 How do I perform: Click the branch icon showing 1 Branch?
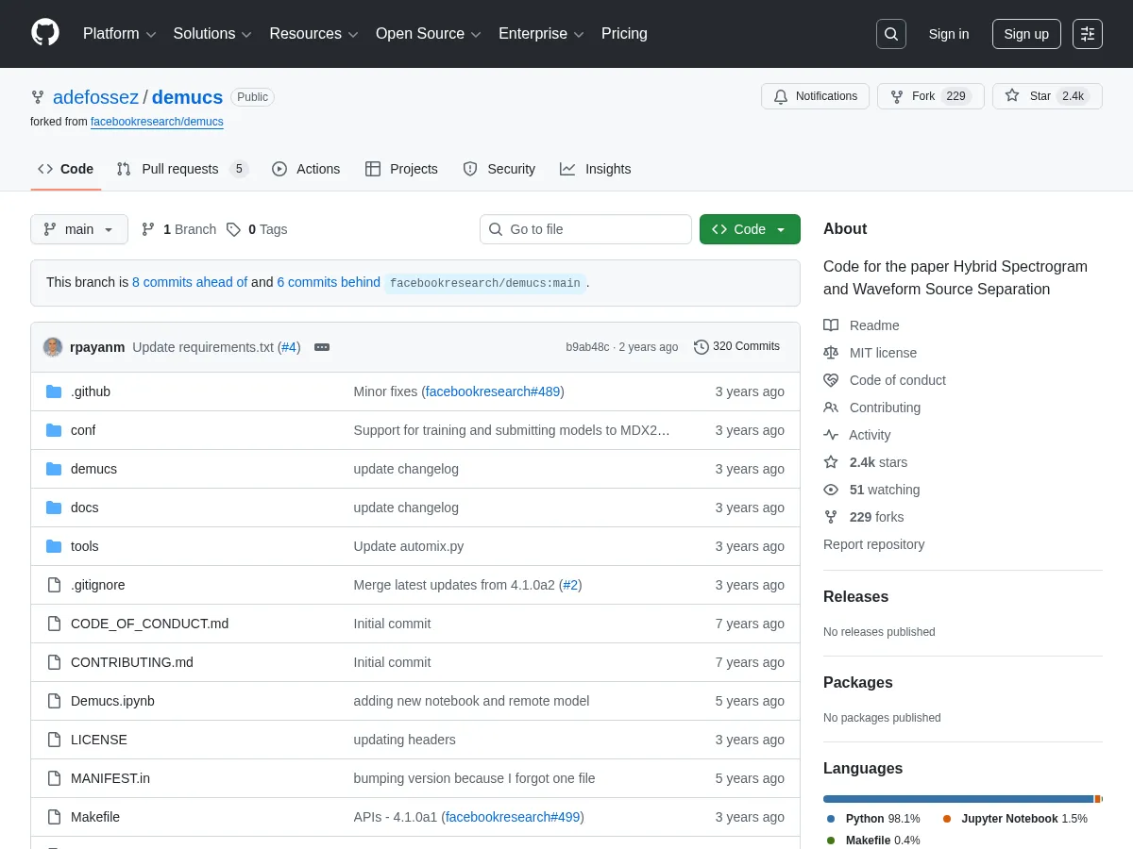(148, 229)
